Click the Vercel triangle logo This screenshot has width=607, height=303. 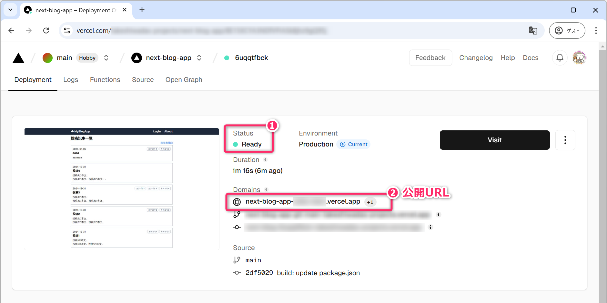pyautogui.click(x=18, y=58)
